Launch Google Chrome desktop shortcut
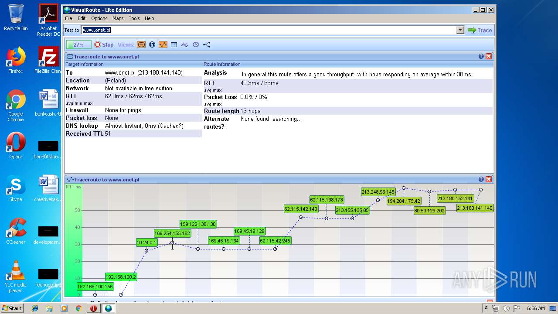The image size is (558, 314). (x=16, y=106)
